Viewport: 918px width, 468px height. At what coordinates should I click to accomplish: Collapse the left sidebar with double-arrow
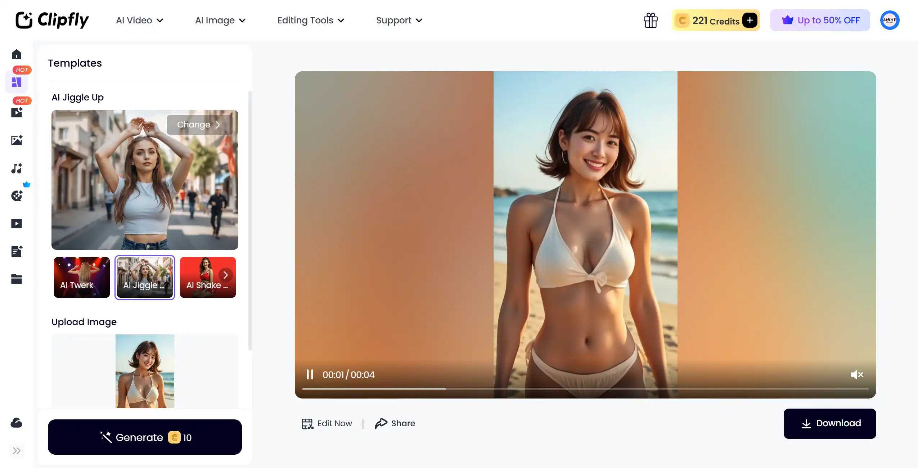(x=17, y=450)
